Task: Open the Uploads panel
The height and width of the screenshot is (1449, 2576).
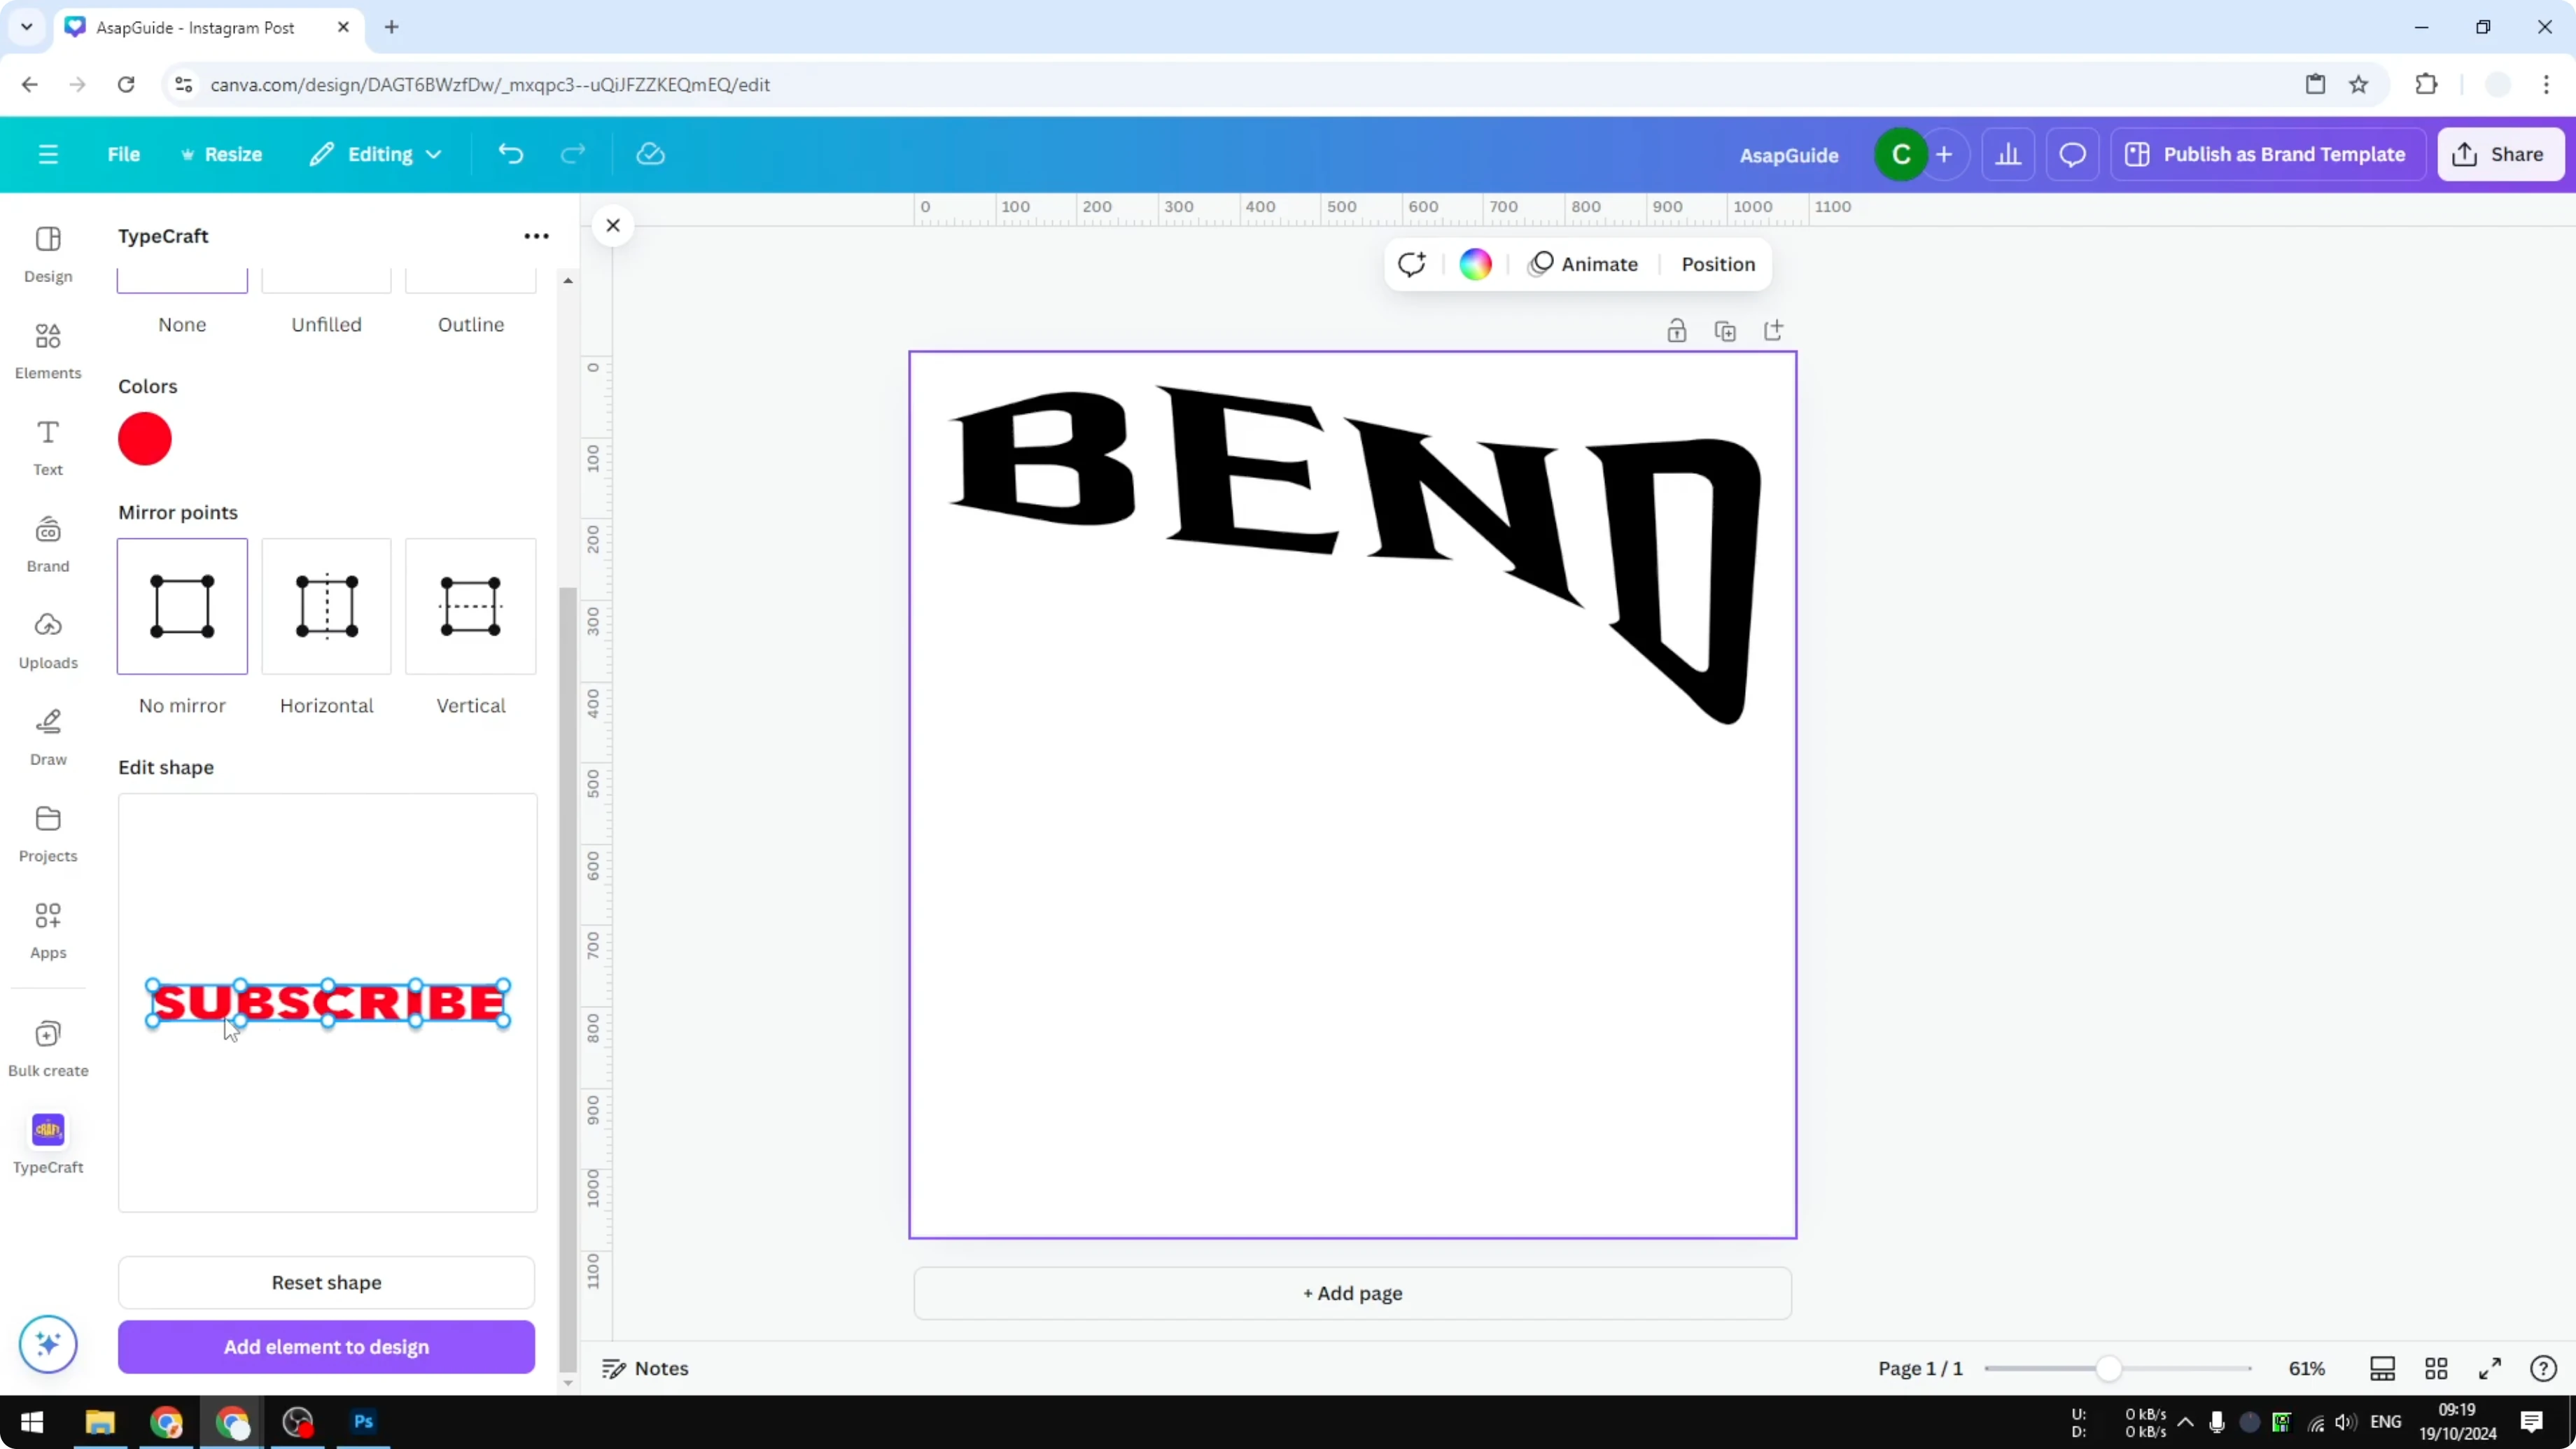Action: coord(47,640)
